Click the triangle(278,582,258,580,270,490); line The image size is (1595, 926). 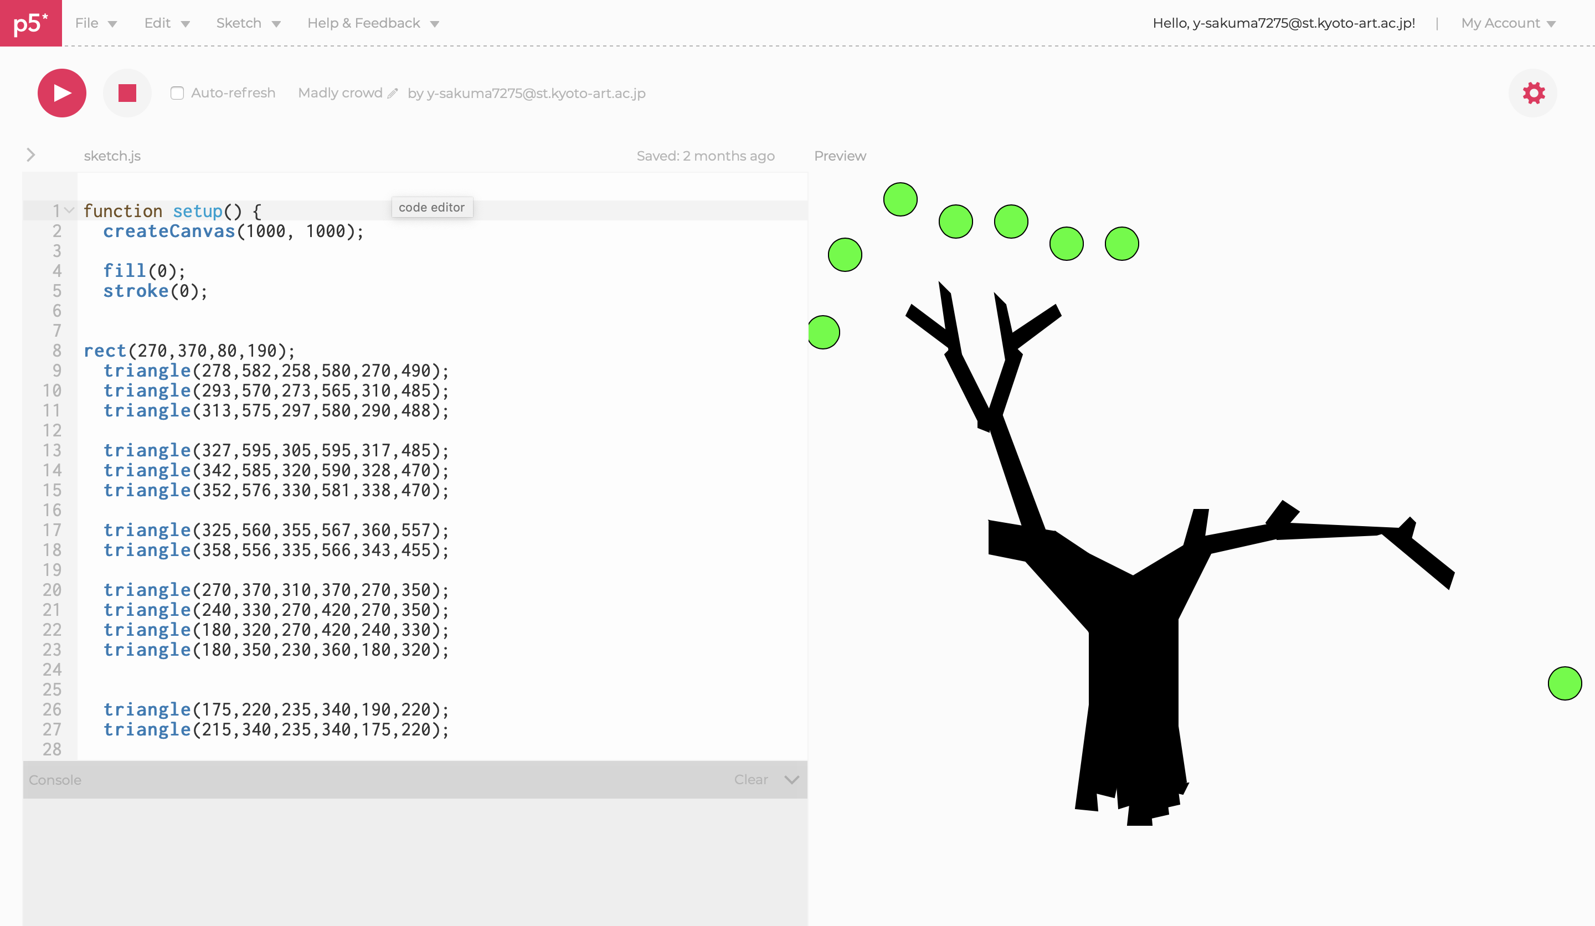(x=276, y=371)
